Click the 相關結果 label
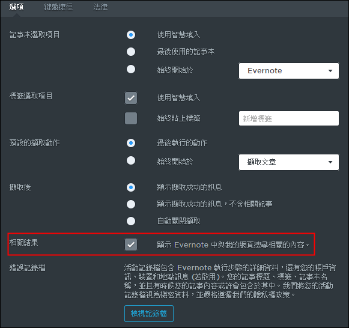 coord(23,243)
